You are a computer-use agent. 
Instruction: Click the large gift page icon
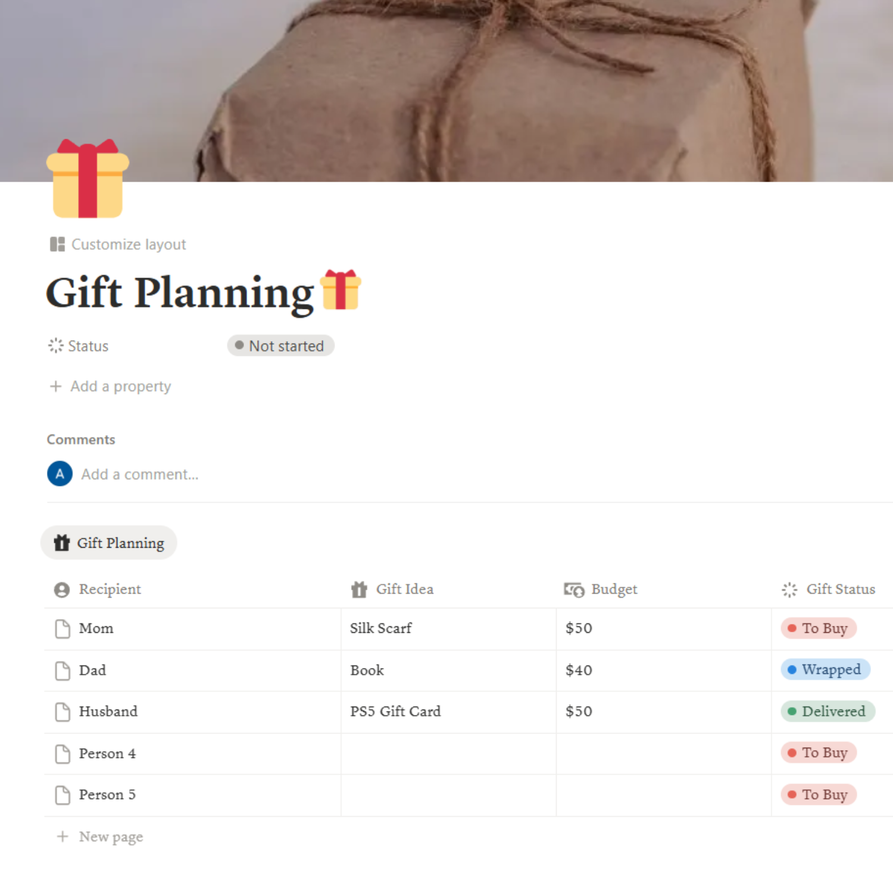click(x=88, y=179)
